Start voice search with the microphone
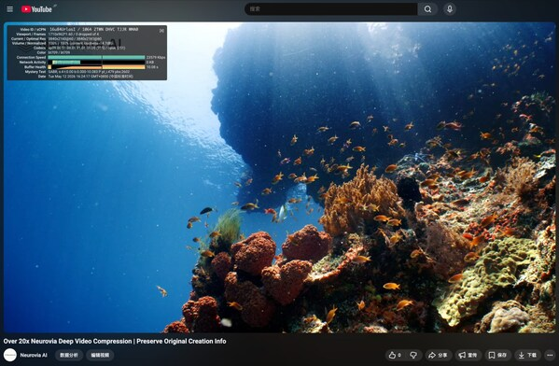Image resolution: width=559 pixels, height=366 pixels. pos(450,9)
